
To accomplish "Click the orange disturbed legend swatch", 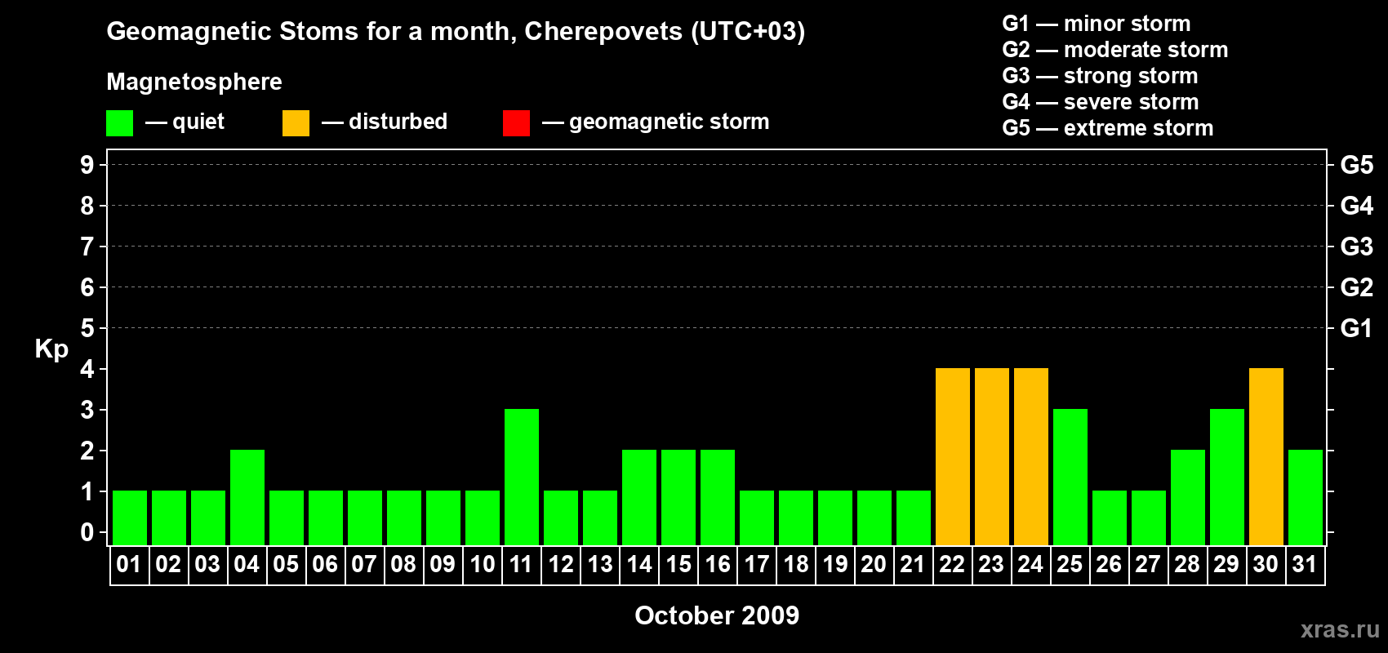I will tap(296, 123).
